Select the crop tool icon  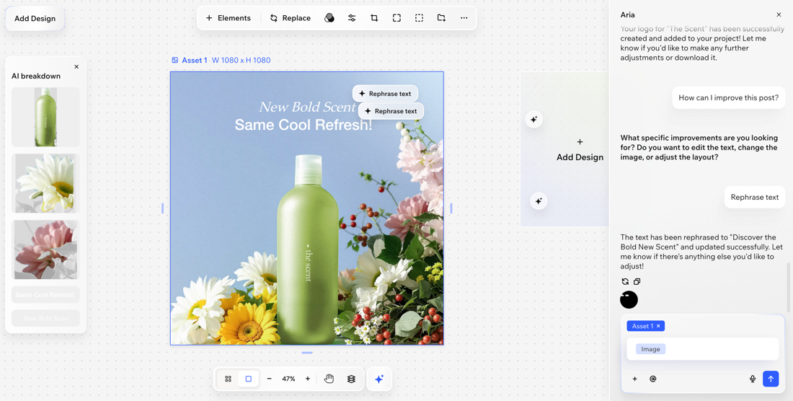(x=374, y=18)
